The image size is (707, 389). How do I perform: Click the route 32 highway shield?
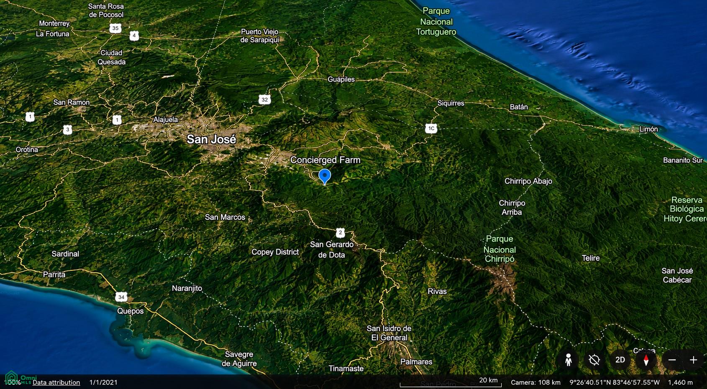[x=264, y=99]
